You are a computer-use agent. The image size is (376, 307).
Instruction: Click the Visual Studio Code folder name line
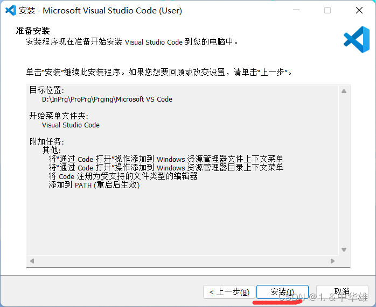tap(71, 125)
